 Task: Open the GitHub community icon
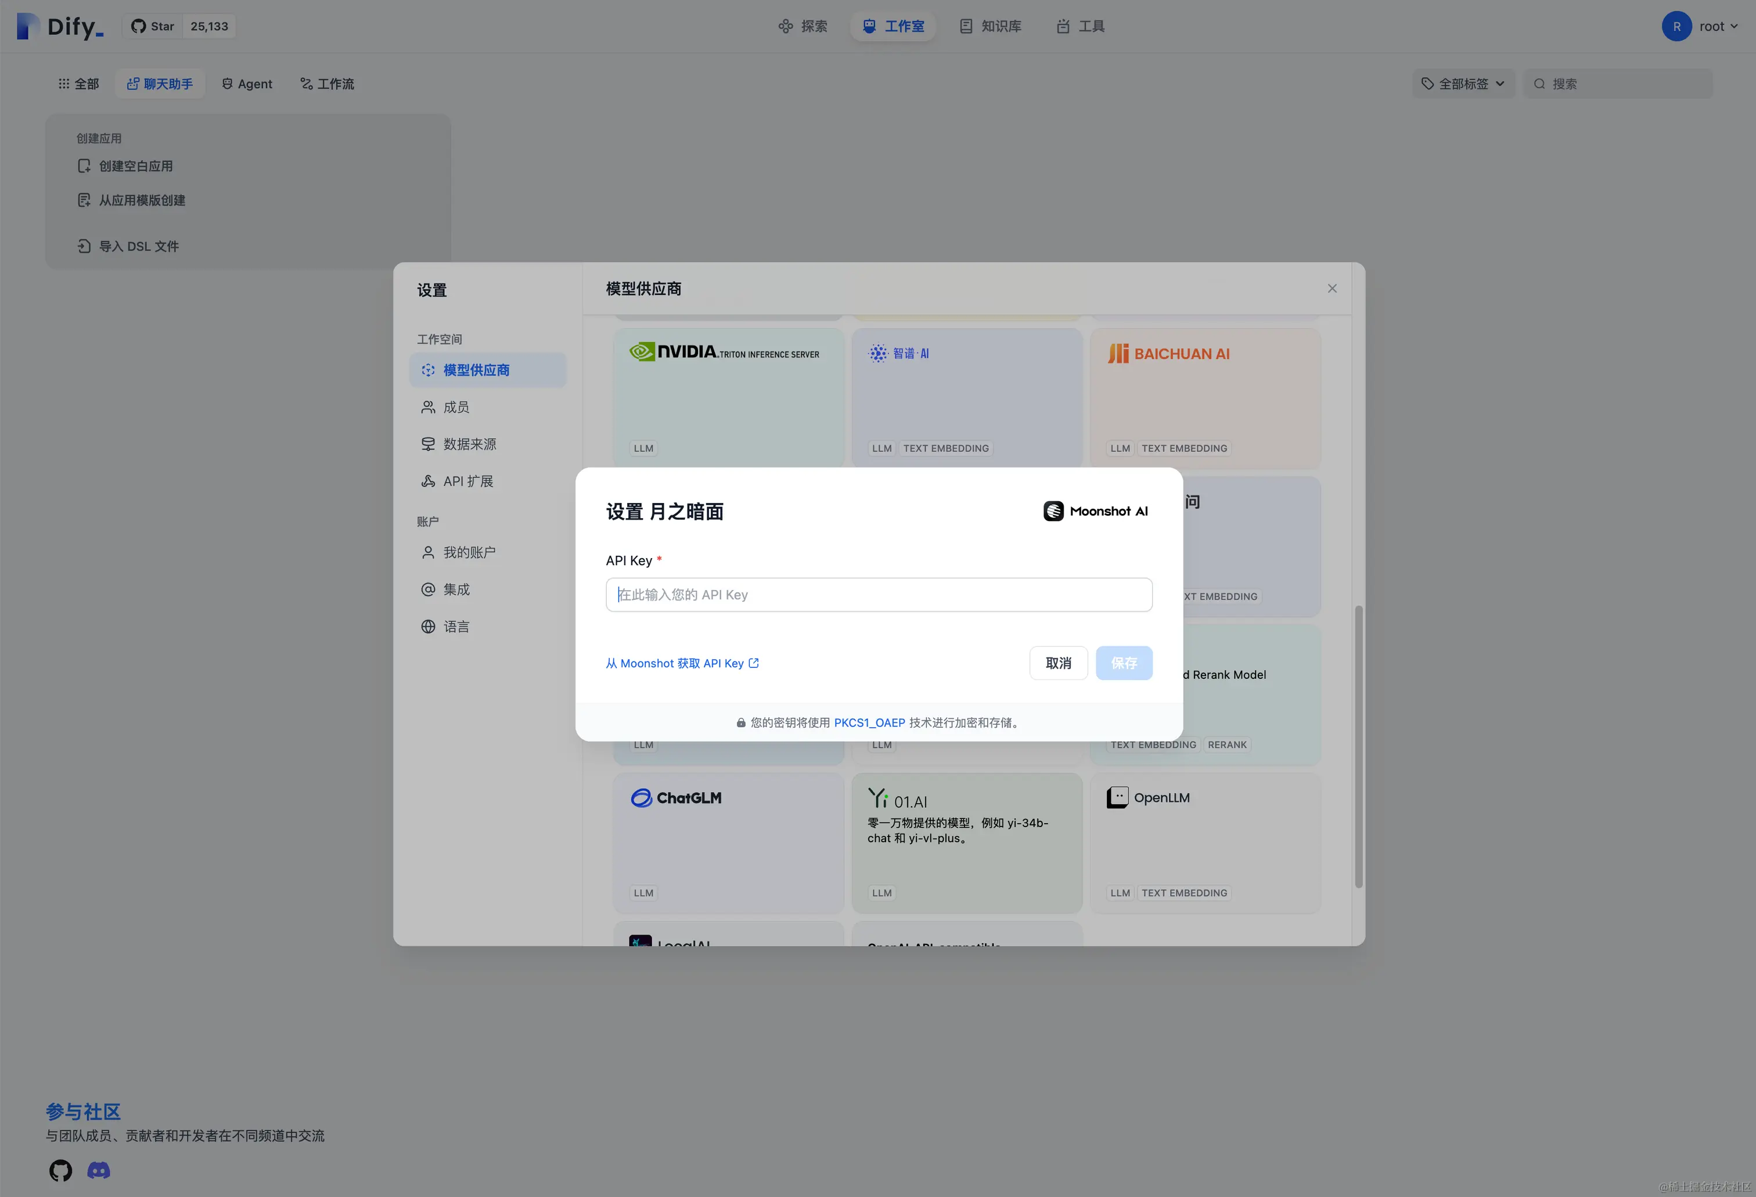point(60,1170)
